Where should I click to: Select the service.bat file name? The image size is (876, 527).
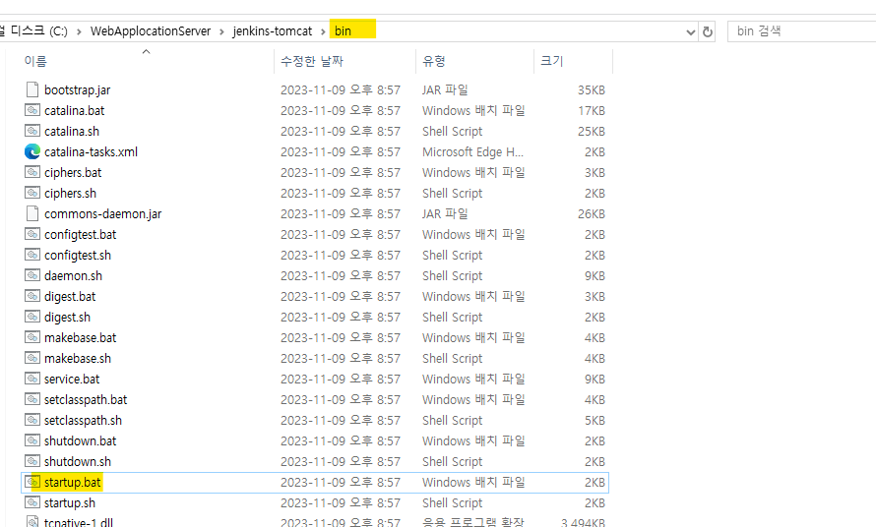[72, 380]
